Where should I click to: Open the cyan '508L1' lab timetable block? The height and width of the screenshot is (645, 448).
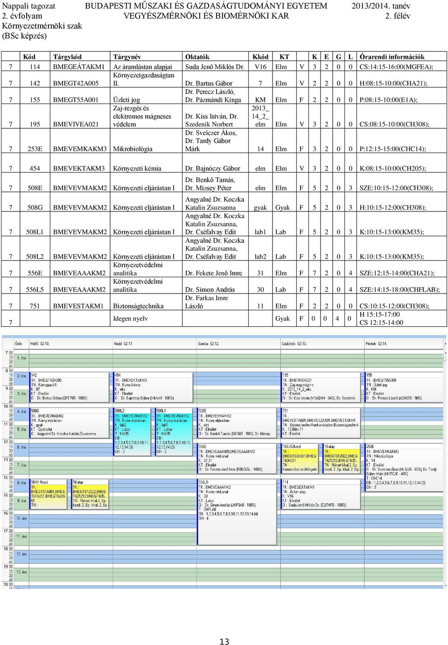pyautogui.click(x=174, y=432)
